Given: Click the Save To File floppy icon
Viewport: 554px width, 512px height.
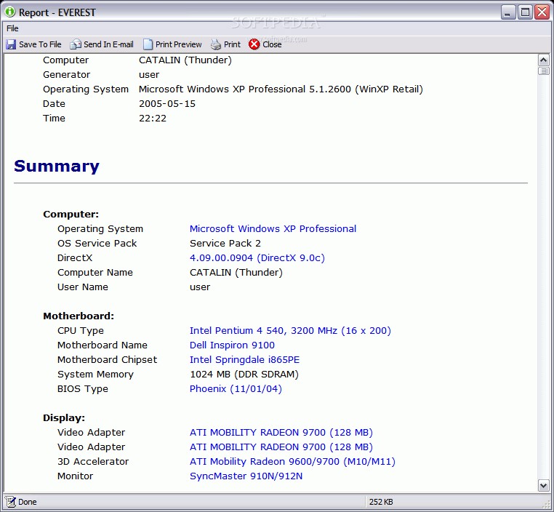Looking at the screenshot, I should [11, 44].
